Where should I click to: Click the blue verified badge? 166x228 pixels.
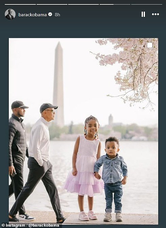point(50,14)
